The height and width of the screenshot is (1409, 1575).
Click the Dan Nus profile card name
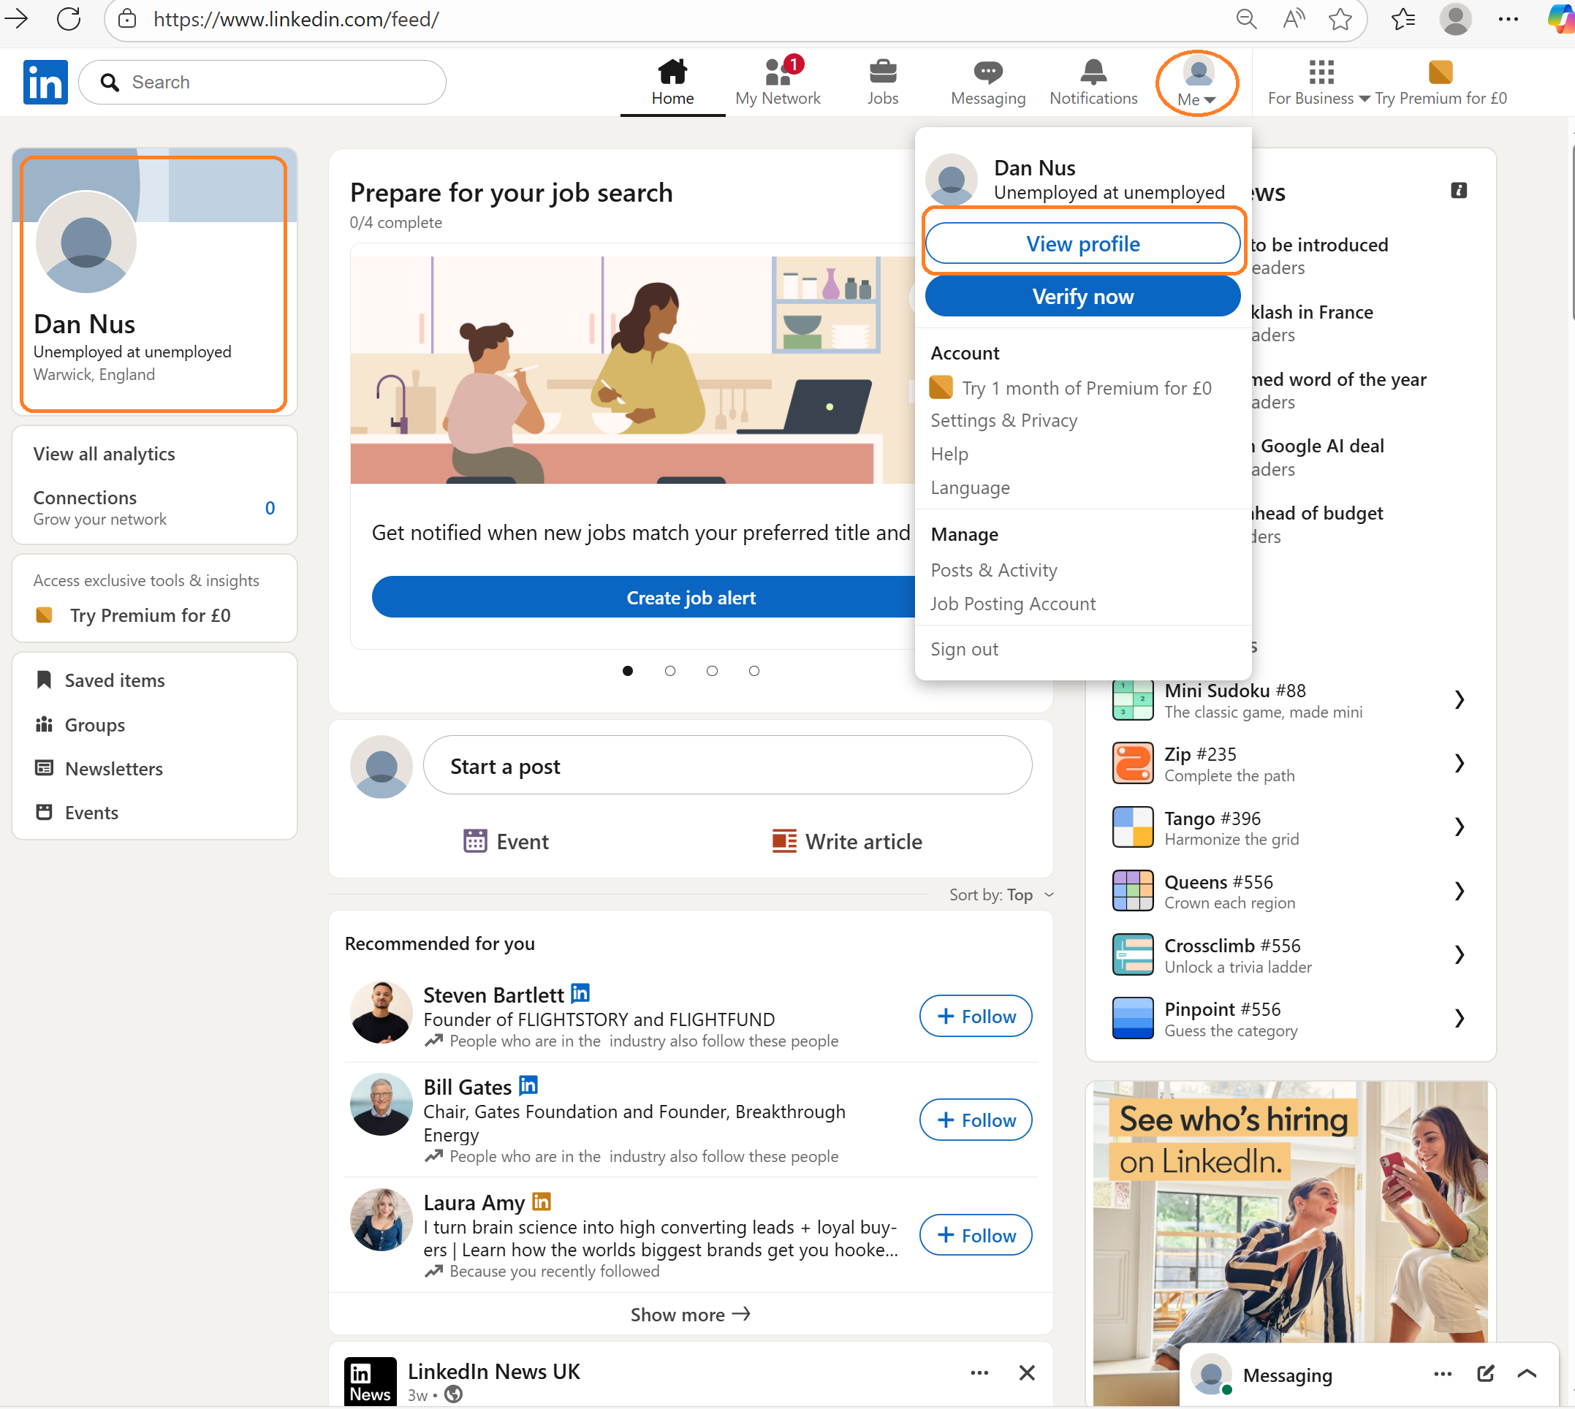coord(84,324)
